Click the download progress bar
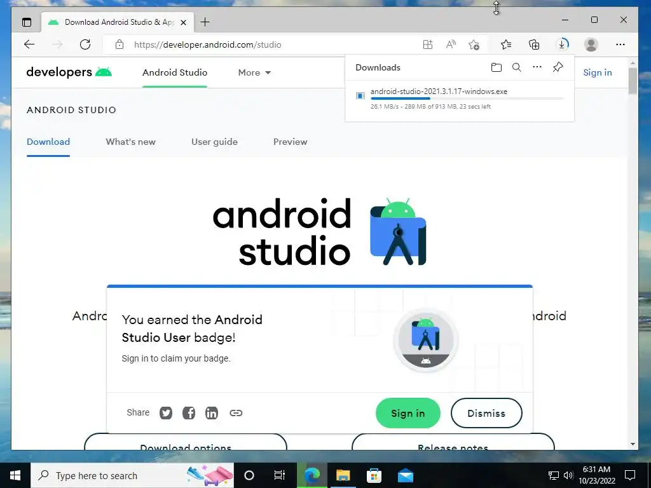 pos(467,98)
